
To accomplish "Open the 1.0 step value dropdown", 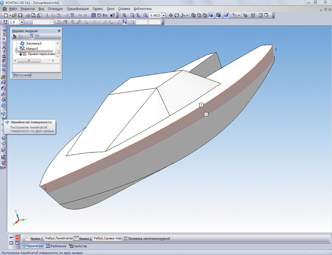I will coord(22,22).
